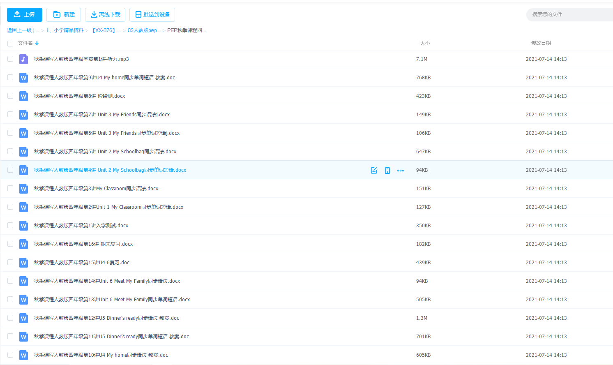Click the Word icon for 第1讲入学测试.docx
Viewport: 613px width, 365px height.
[x=23, y=226]
